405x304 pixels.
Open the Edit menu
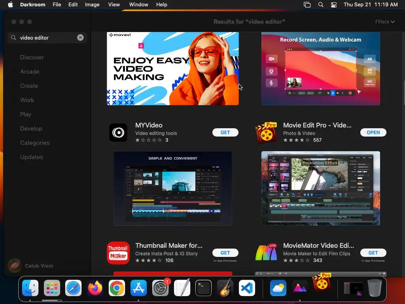73,5
